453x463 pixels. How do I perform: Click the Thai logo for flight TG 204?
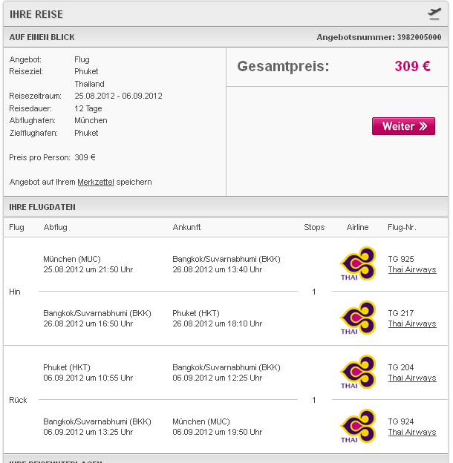point(358,372)
